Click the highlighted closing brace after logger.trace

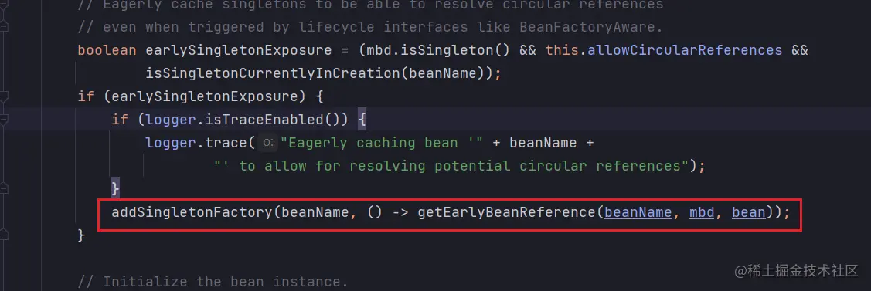(x=116, y=188)
